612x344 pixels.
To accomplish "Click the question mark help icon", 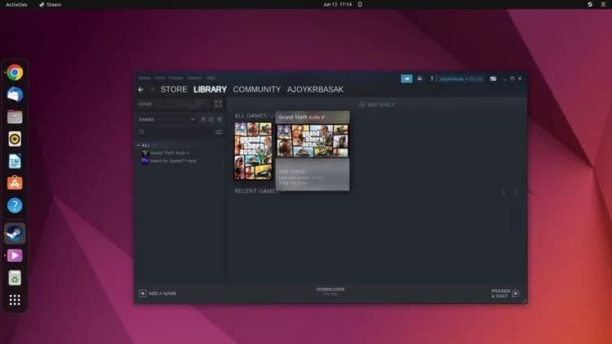I will [x=432, y=79].
